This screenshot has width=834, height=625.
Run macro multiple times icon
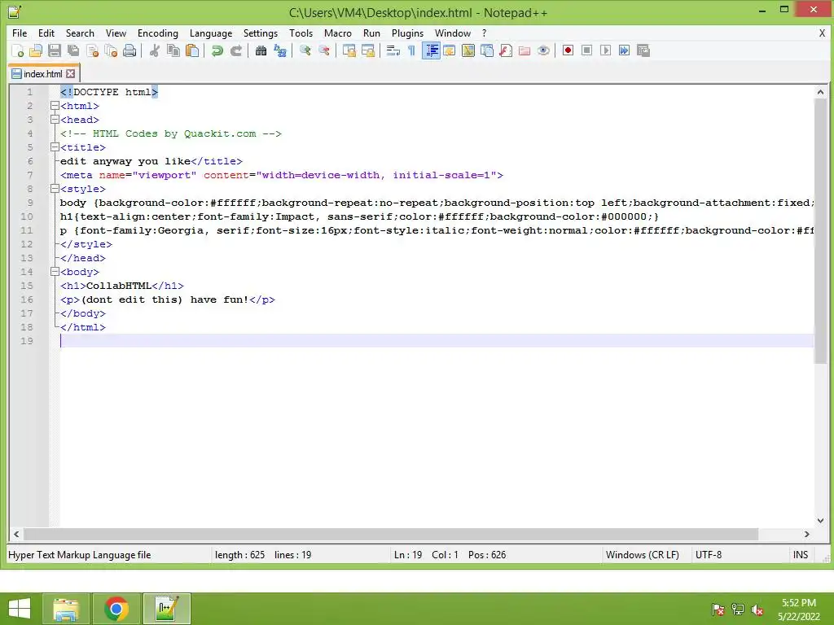(x=624, y=50)
